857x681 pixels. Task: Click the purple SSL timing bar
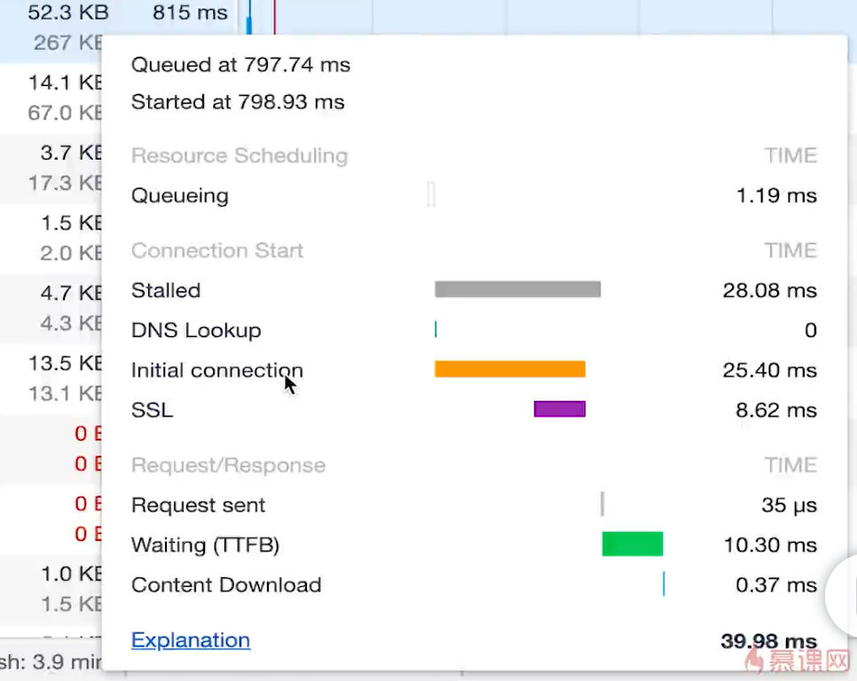point(560,409)
